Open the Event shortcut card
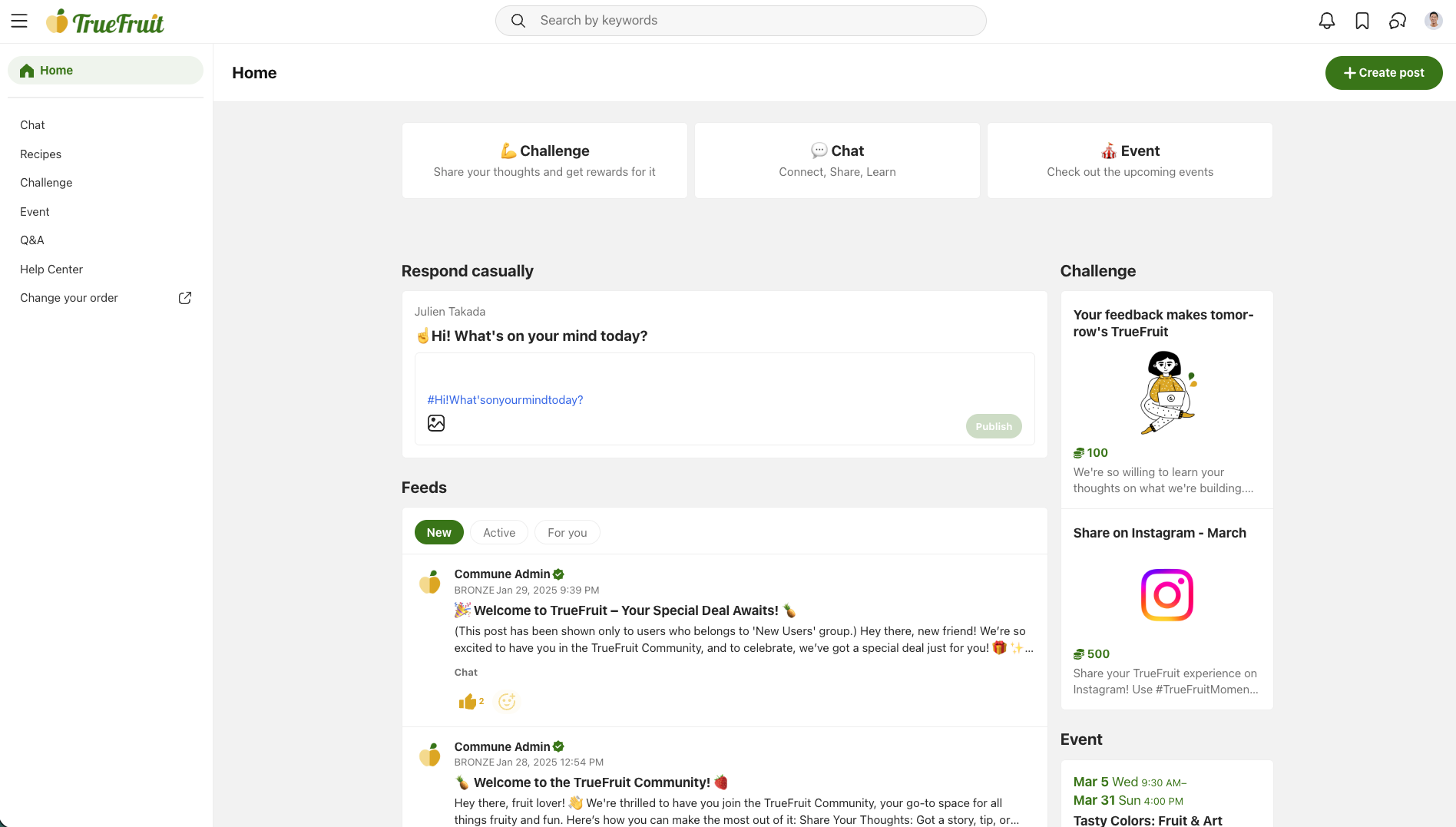This screenshot has height=827, width=1456. [x=1130, y=160]
